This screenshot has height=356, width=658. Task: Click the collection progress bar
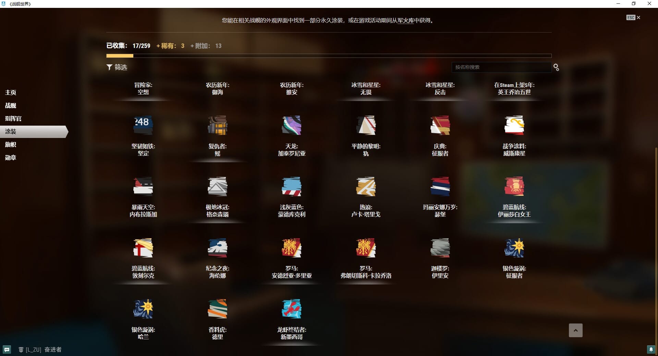328,56
